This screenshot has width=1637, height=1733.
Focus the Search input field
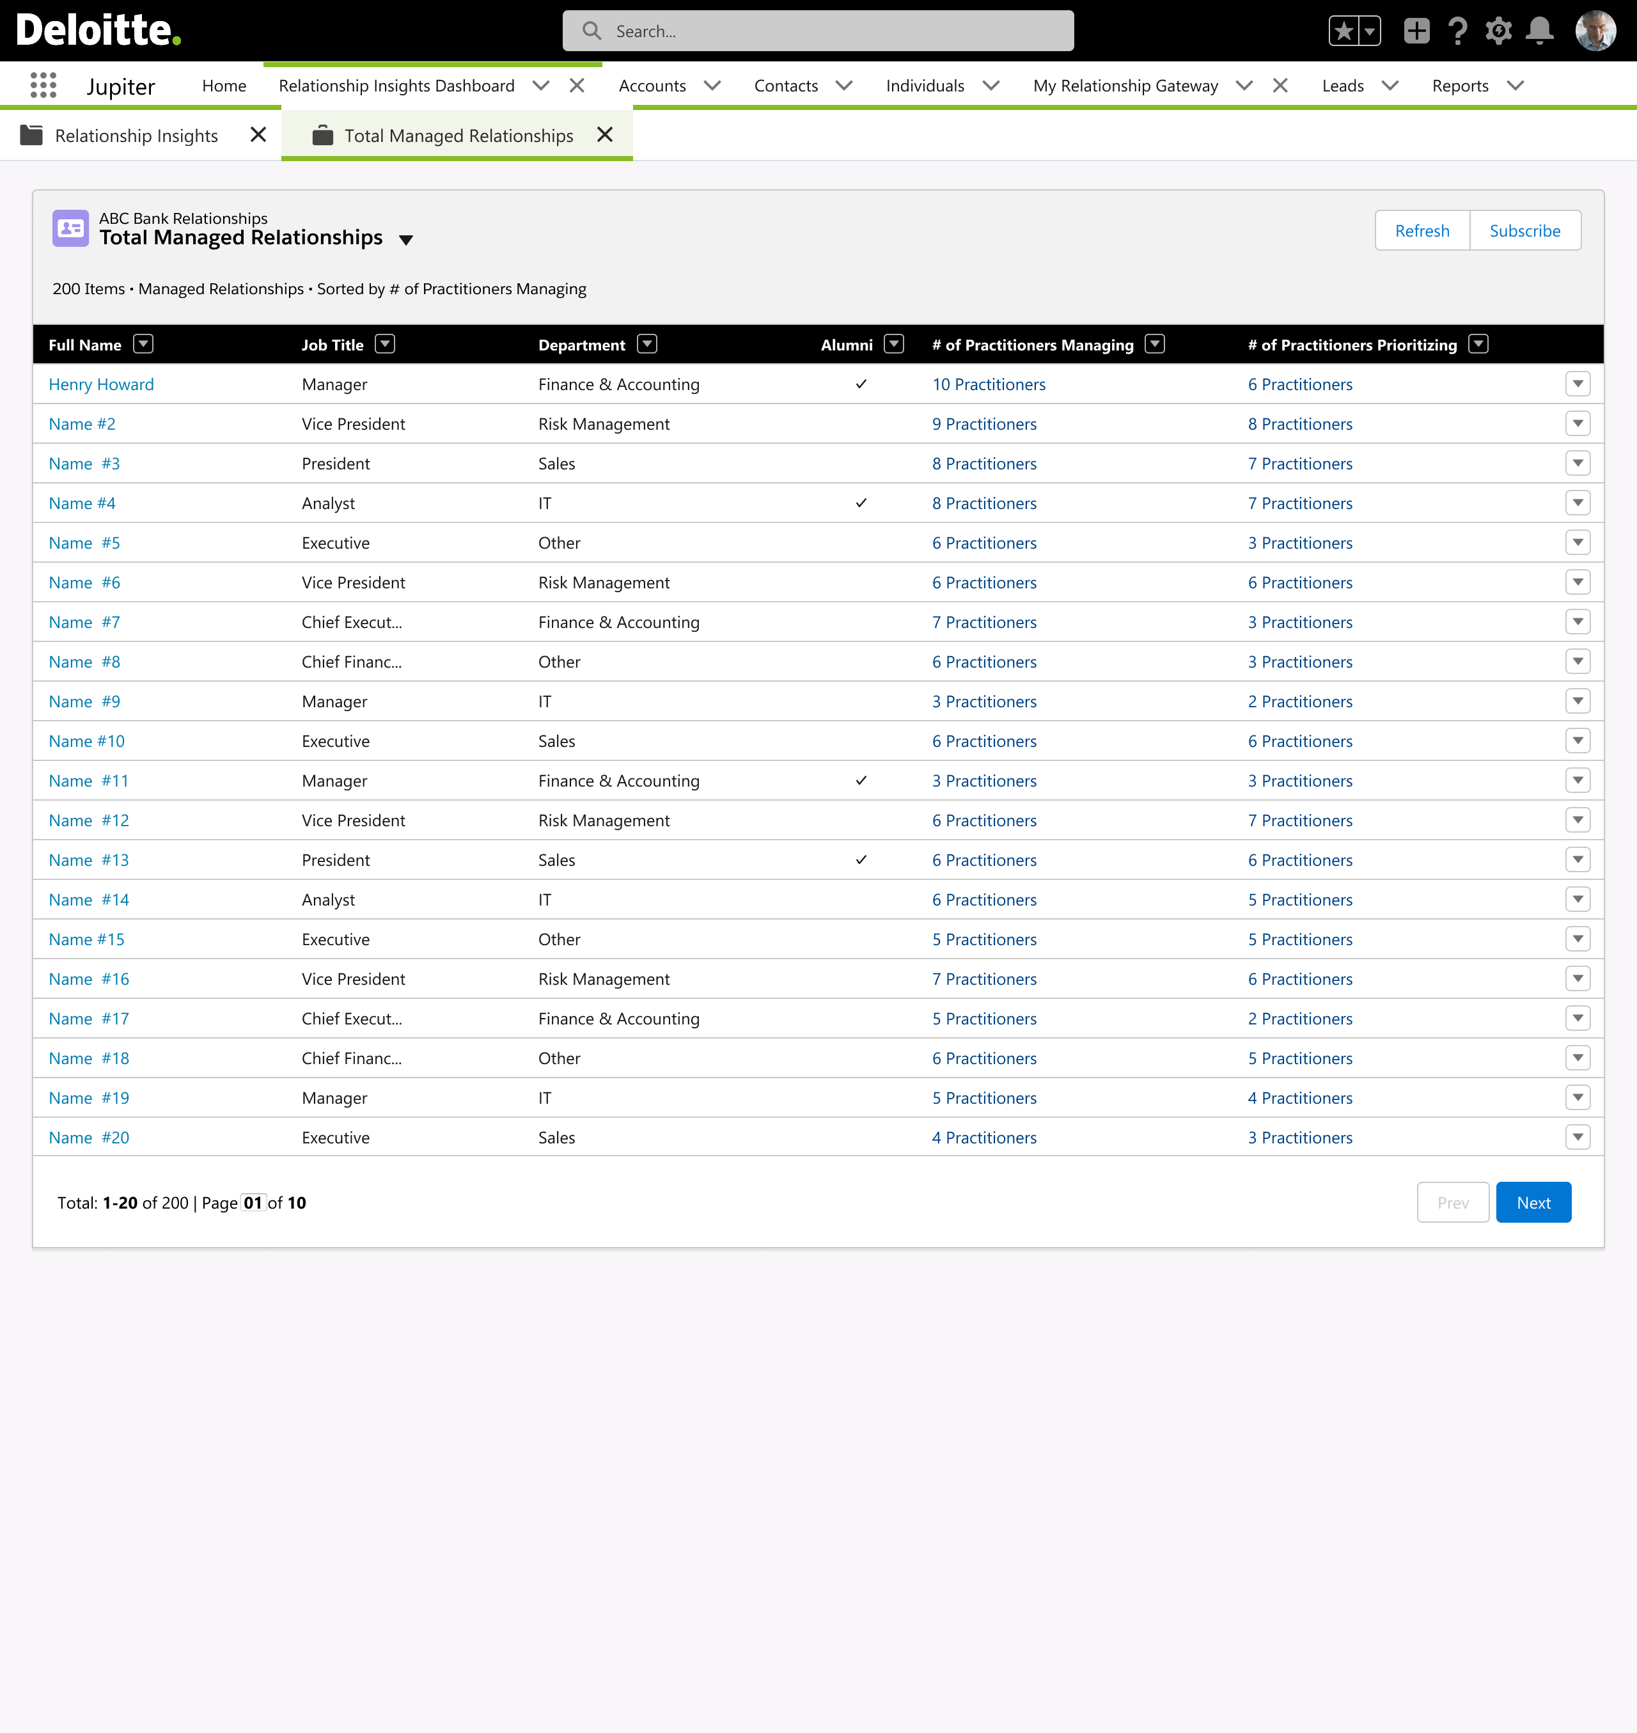coord(818,31)
